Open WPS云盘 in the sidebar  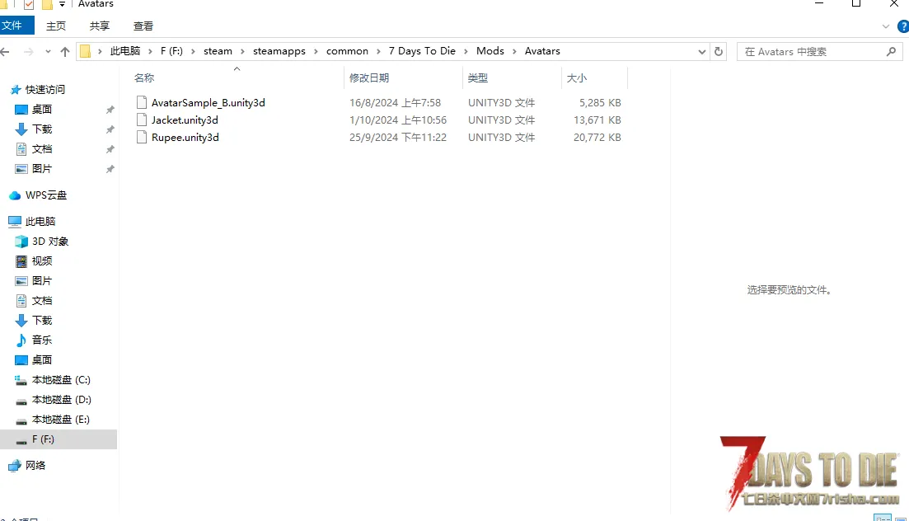[x=46, y=195]
